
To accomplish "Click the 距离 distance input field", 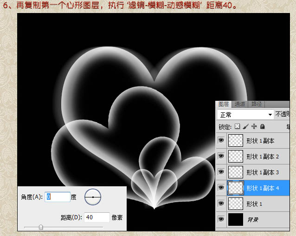I will point(97,217).
